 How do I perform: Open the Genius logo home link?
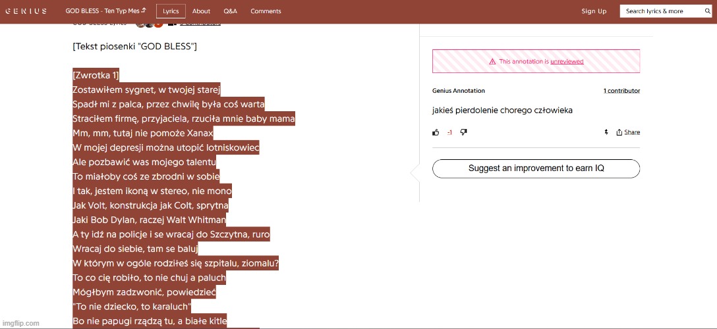click(26, 11)
